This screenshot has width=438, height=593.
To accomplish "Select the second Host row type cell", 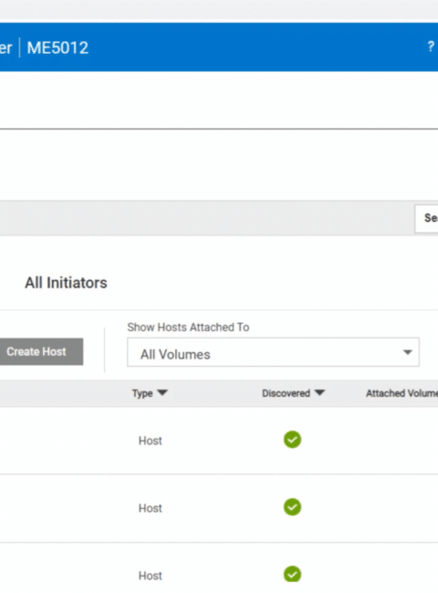I will pyautogui.click(x=151, y=508).
